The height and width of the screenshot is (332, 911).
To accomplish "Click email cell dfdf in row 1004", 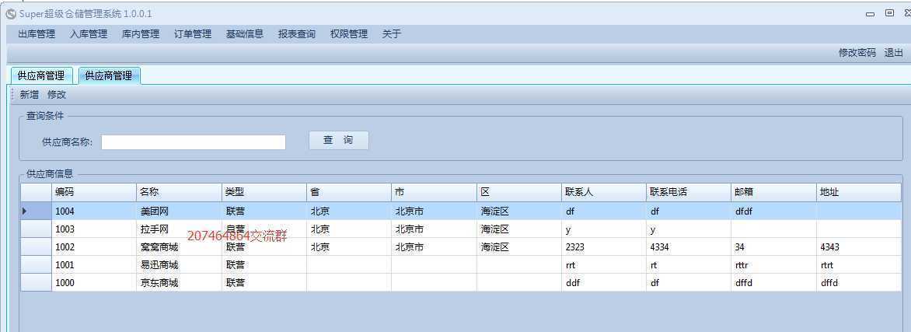I will pos(774,211).
